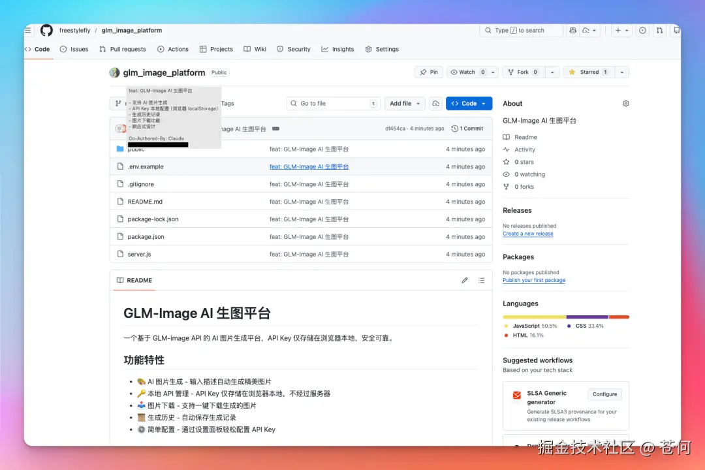This screenshot has width=705, height=470.
Task: Open the hamburger navigation menu
Action: [x=28, y=30]
